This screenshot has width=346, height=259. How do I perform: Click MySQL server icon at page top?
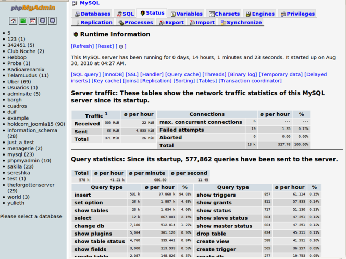tap(75, 3)
